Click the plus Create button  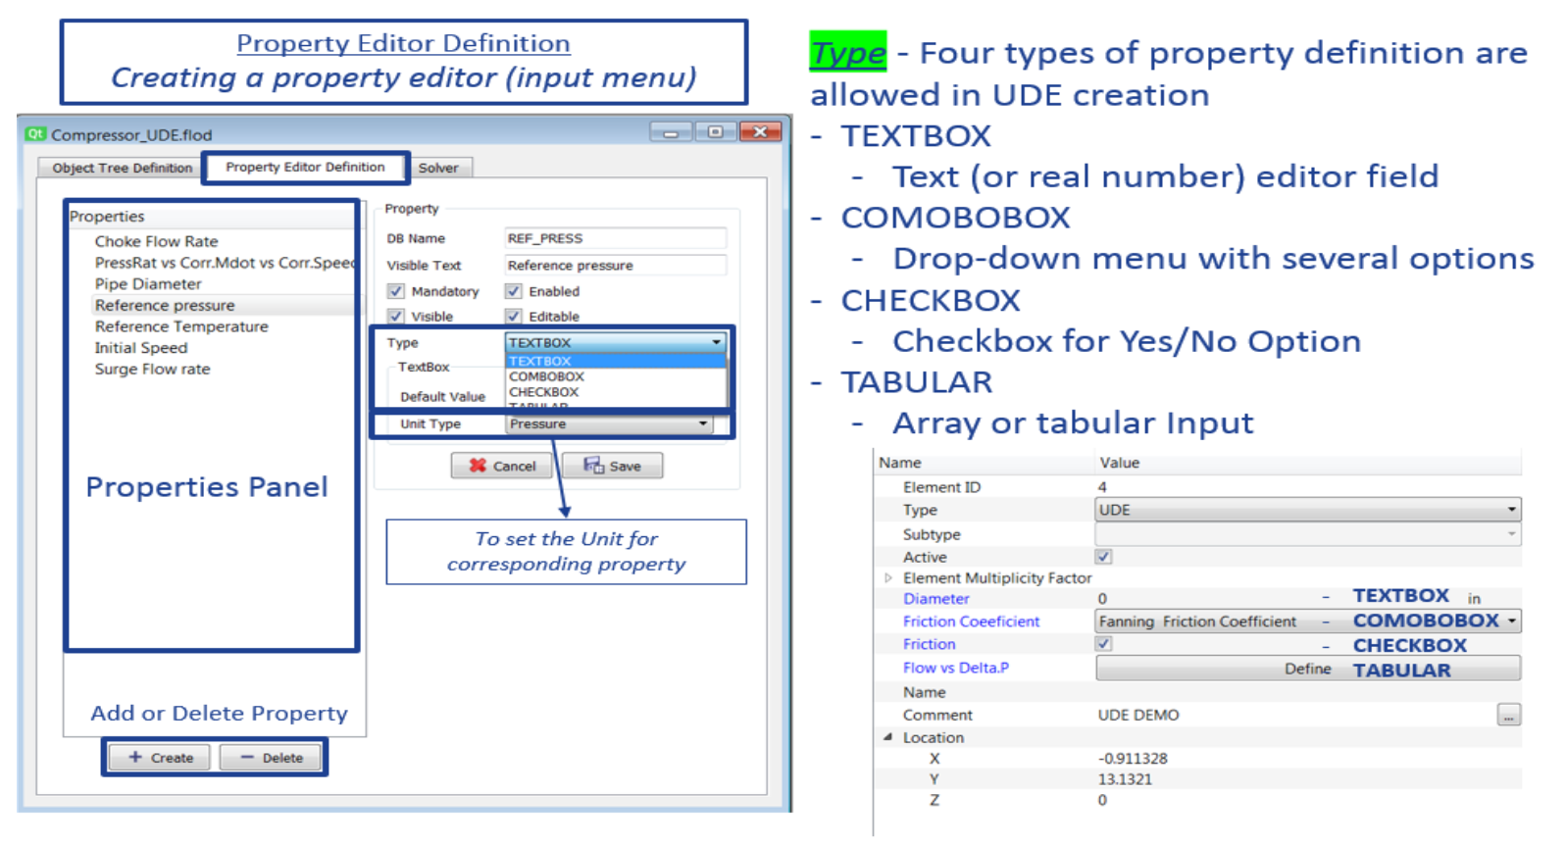point(160,758)
